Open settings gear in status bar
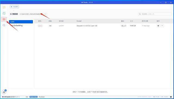The image size is (174, 99). point(171,97)
